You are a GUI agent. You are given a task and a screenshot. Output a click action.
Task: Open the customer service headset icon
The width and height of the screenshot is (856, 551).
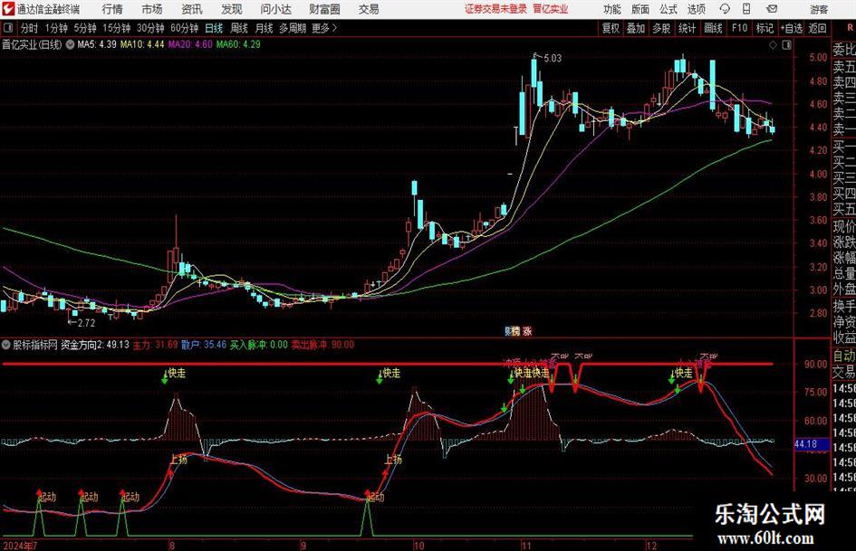[725, 9]
